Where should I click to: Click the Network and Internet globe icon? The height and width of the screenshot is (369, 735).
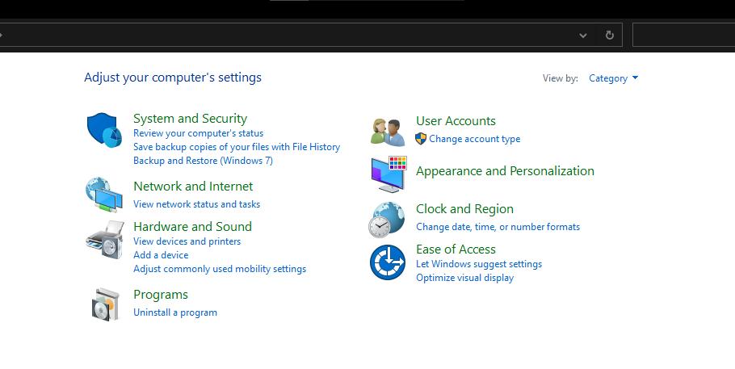point(103,195)
